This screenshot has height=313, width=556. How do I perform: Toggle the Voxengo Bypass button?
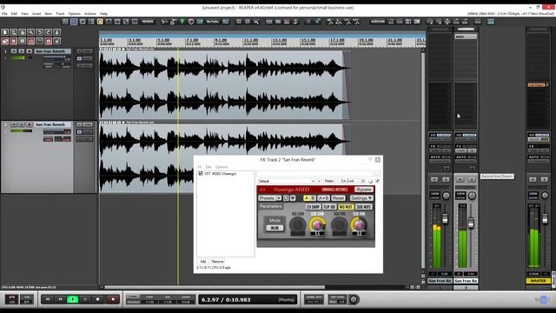point(363,190)
